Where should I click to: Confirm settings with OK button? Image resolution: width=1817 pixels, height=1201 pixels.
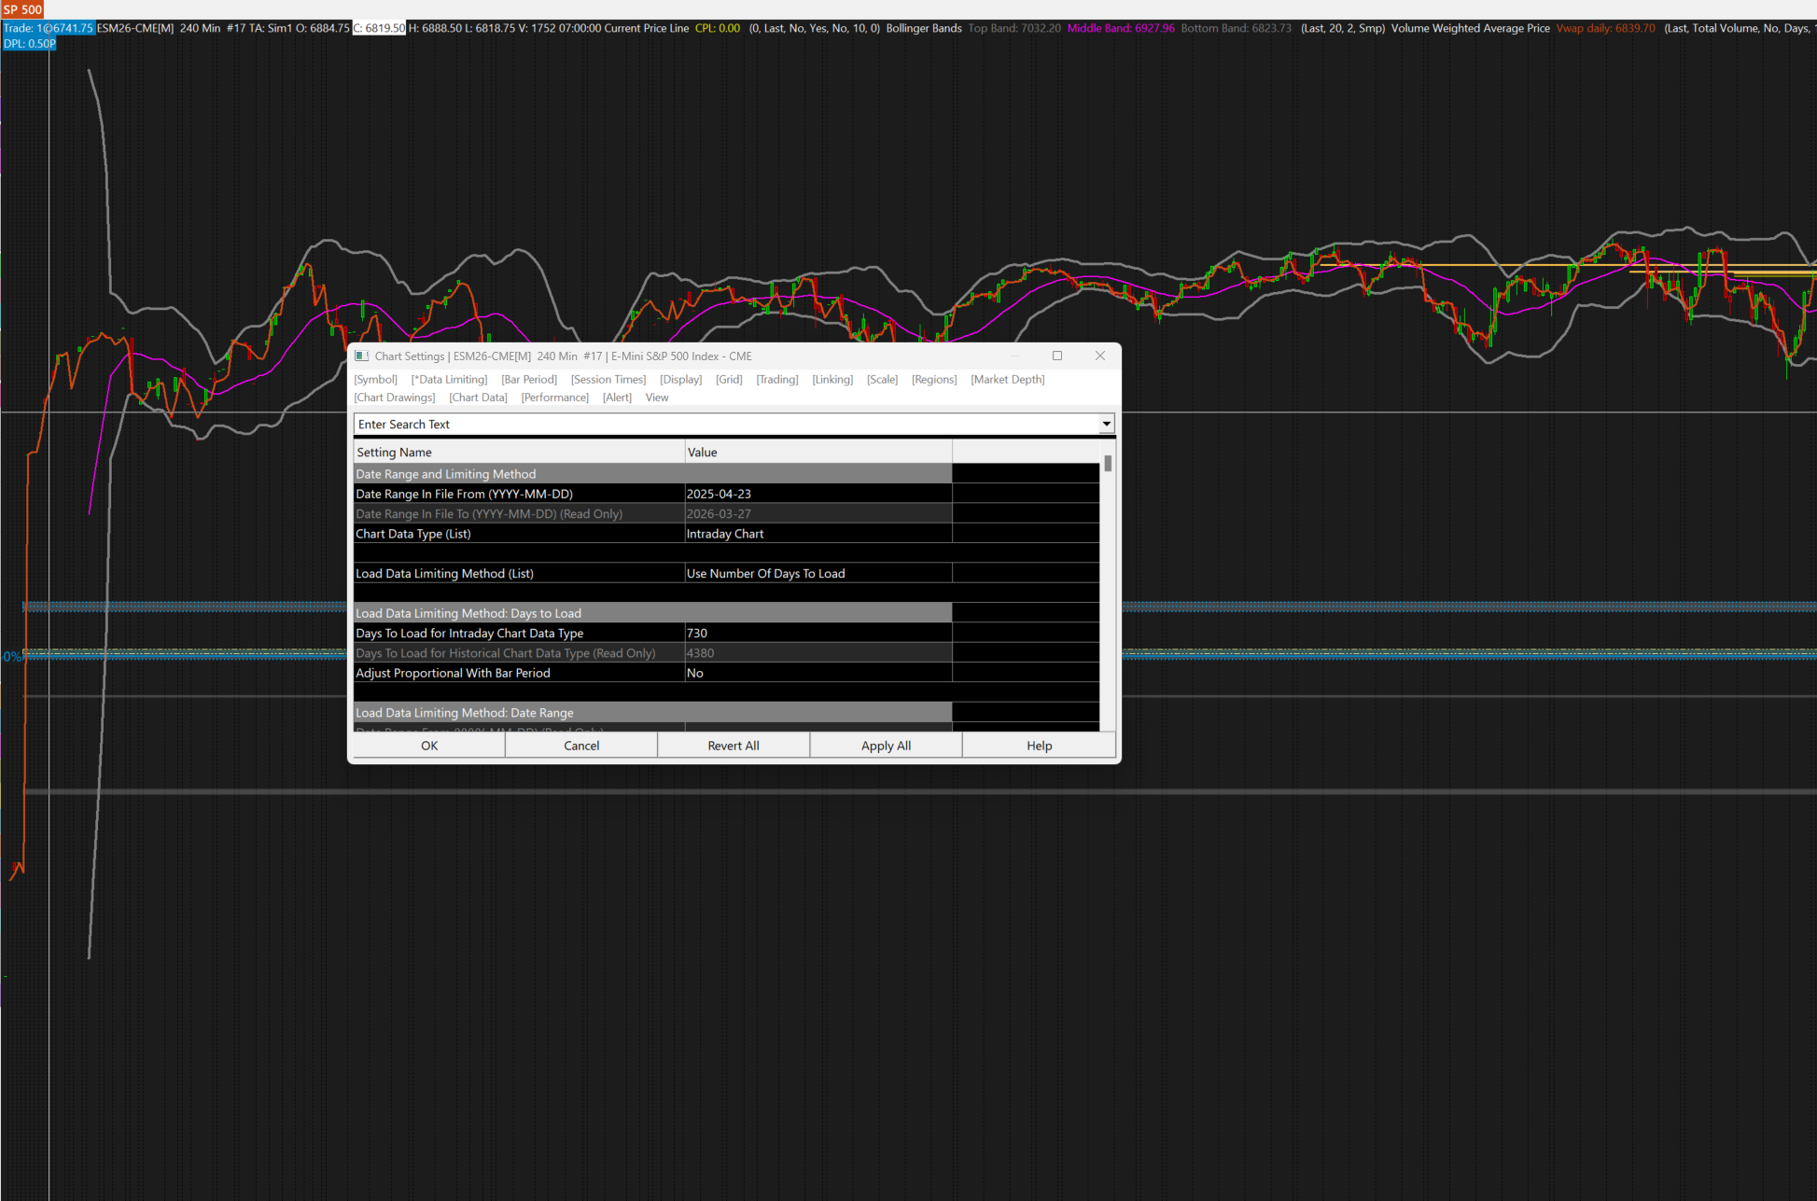(428, 746)
